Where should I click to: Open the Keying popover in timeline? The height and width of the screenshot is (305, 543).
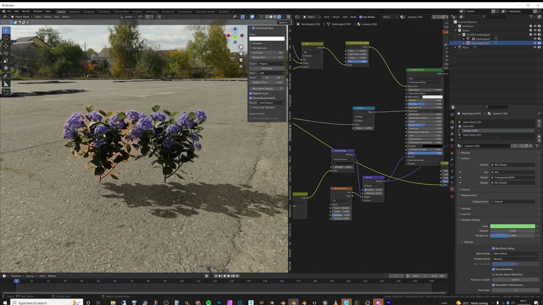click(x=31, y=276)
